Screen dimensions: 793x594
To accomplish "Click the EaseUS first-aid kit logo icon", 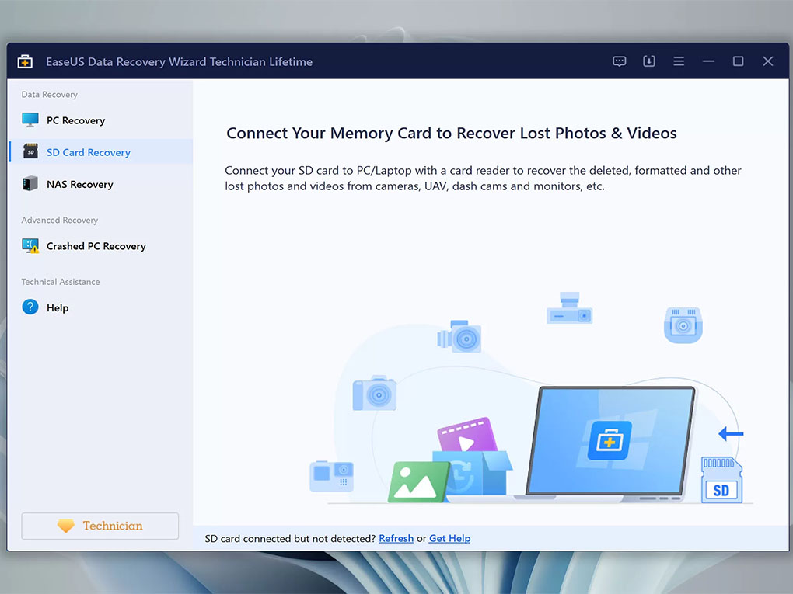I will (25, 61).
